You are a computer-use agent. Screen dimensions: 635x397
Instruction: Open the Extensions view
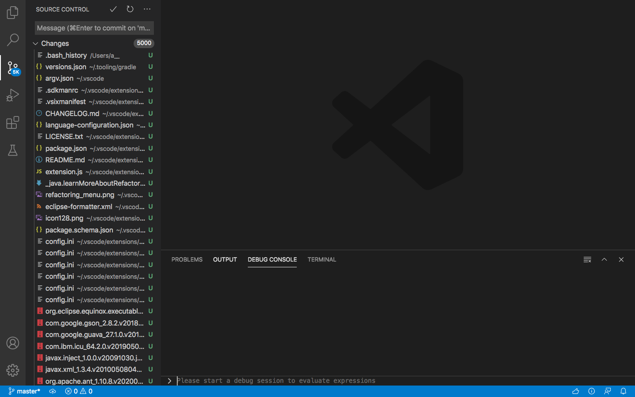(x=12, y=123)
